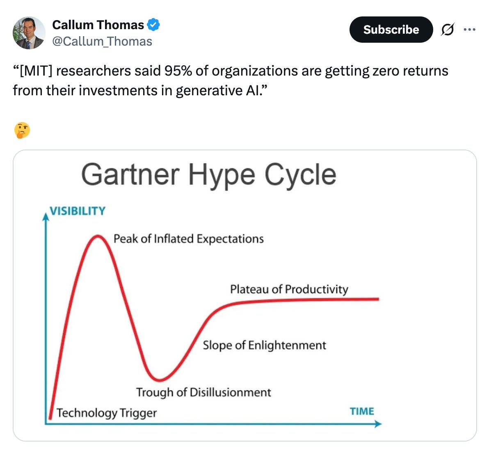
Task: Click the Callum Thomas display name
Action: pos(98,25)
